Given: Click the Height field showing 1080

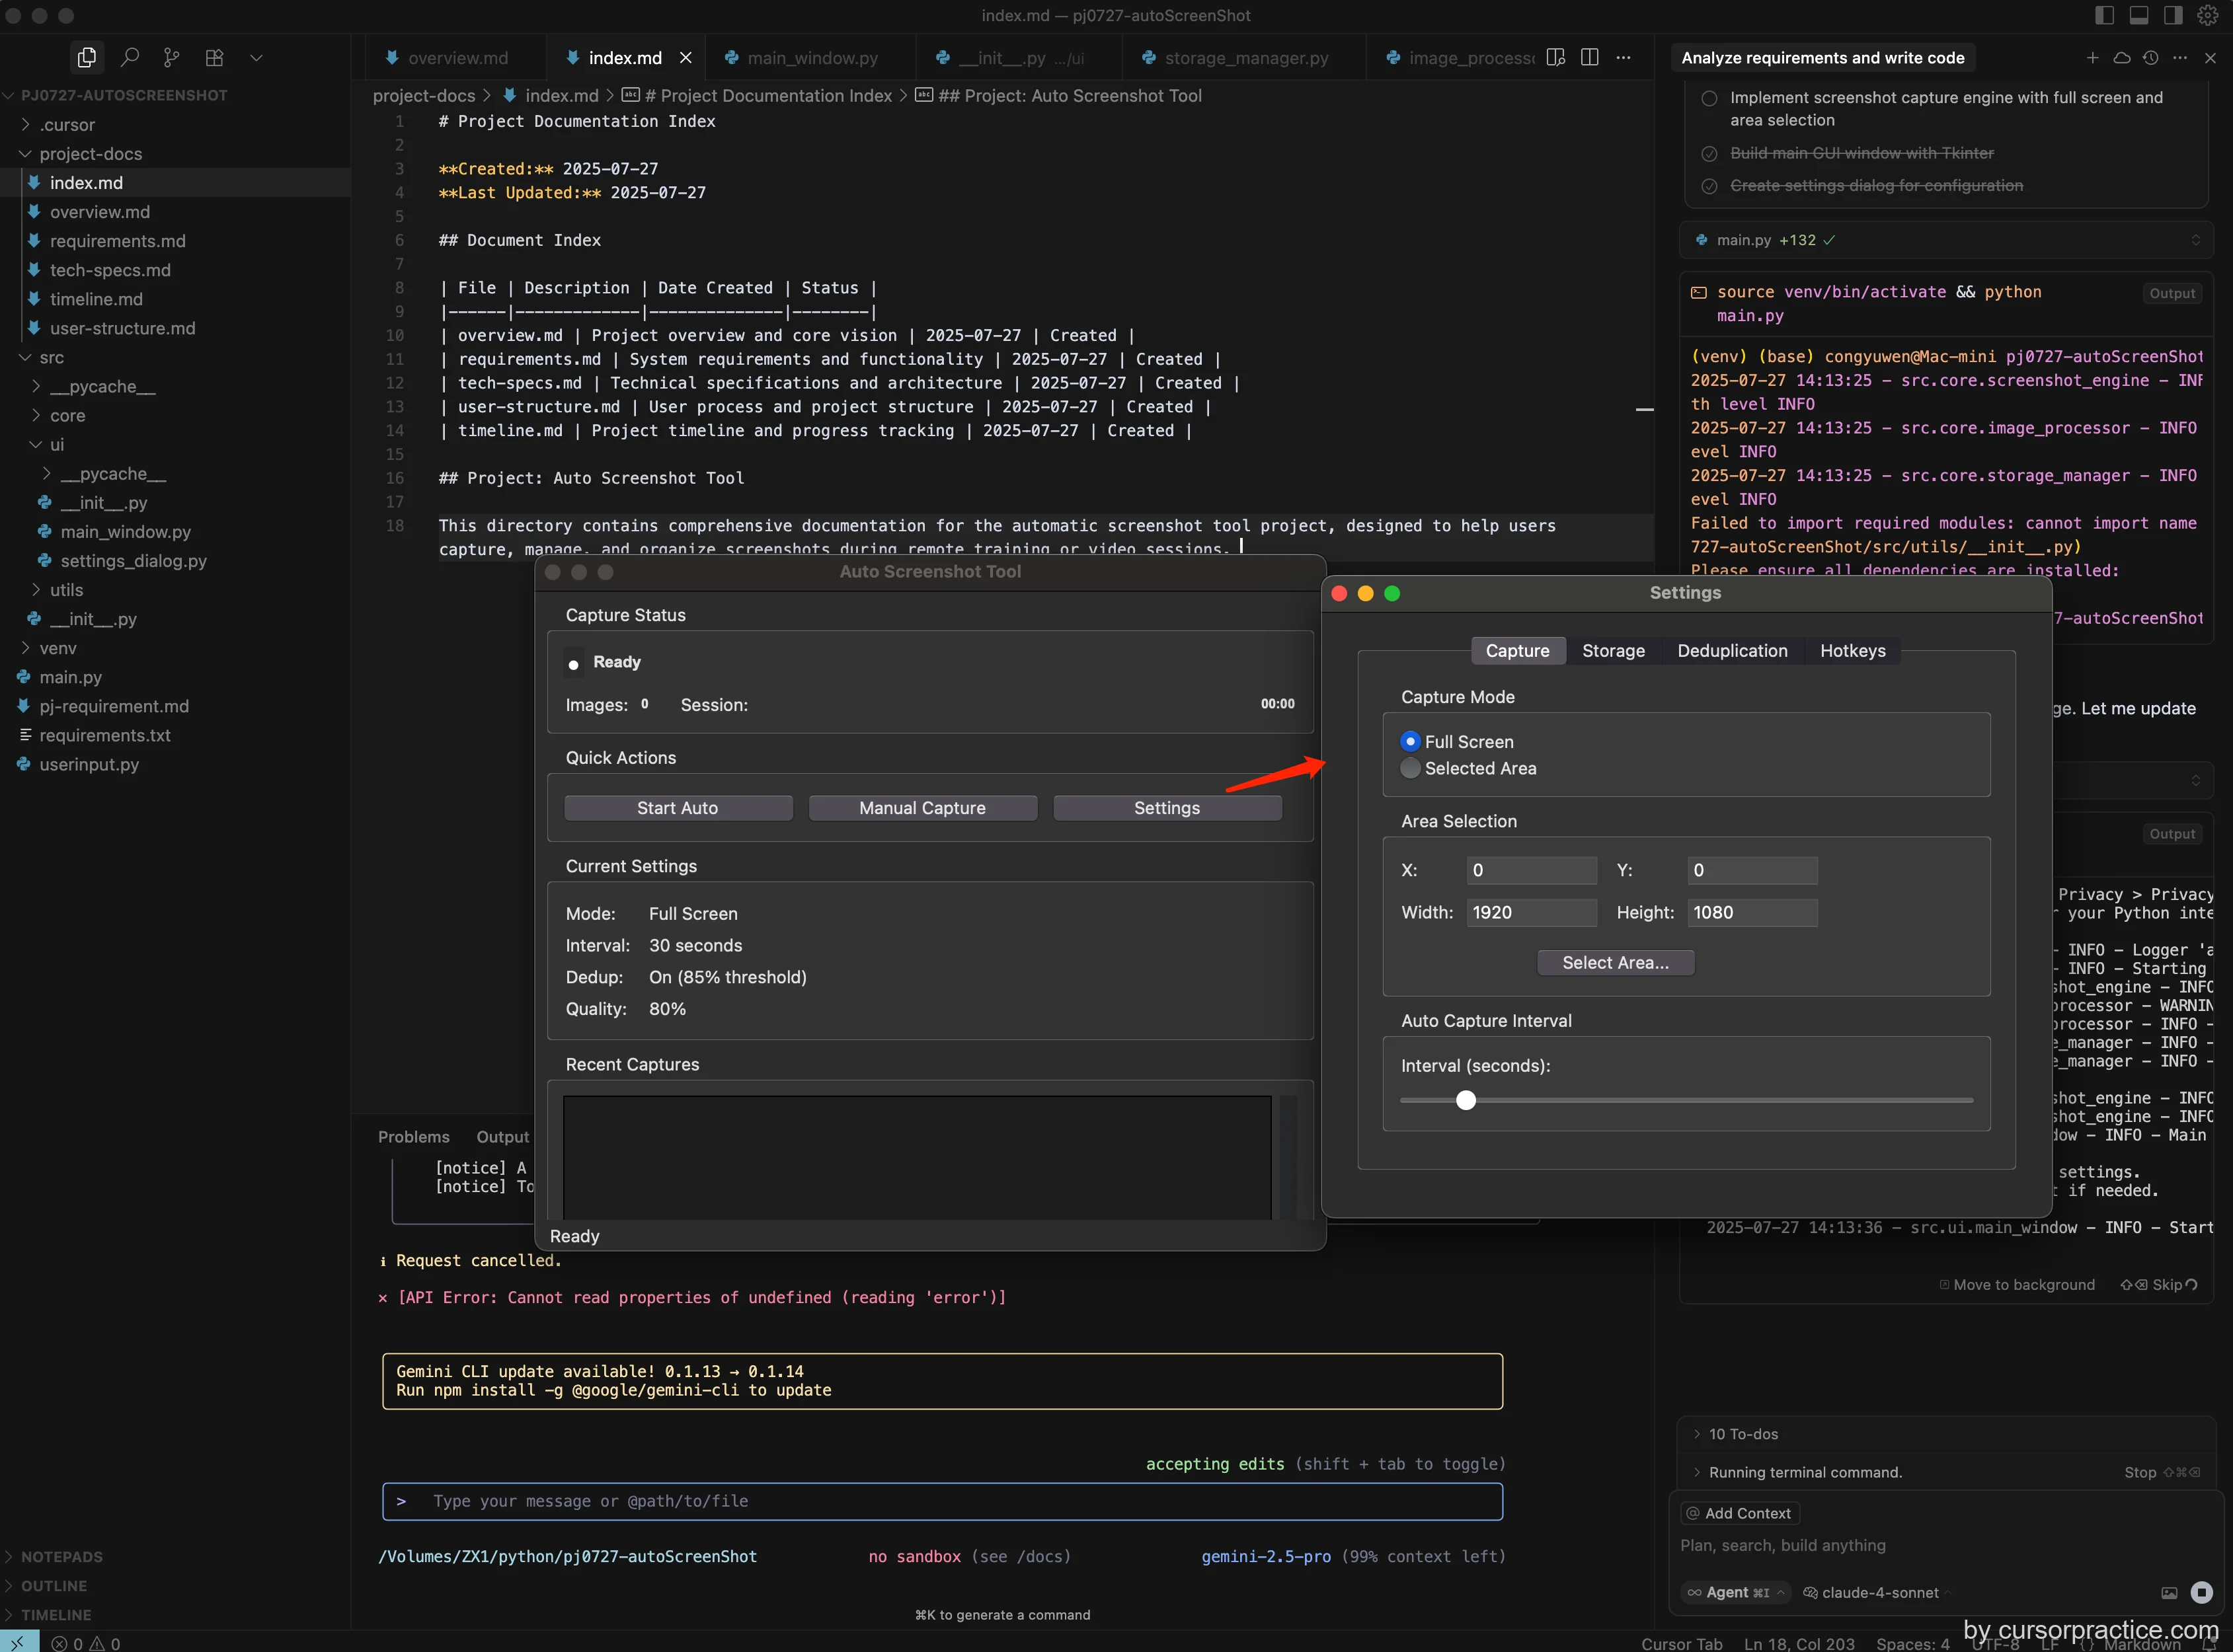Looking at the screenshot, I should point(1752,912).
